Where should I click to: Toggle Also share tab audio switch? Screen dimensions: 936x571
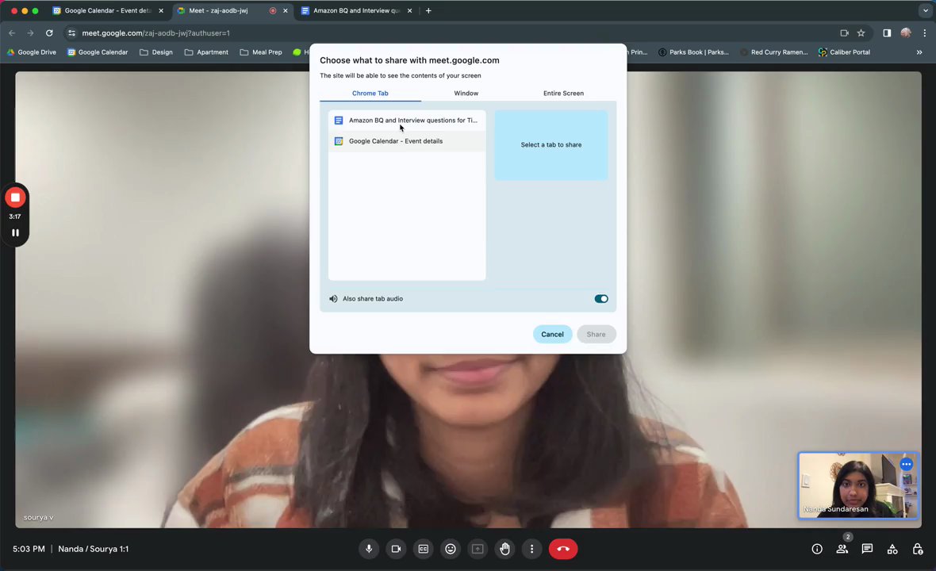pyautogui.click(x=601, y=299)
